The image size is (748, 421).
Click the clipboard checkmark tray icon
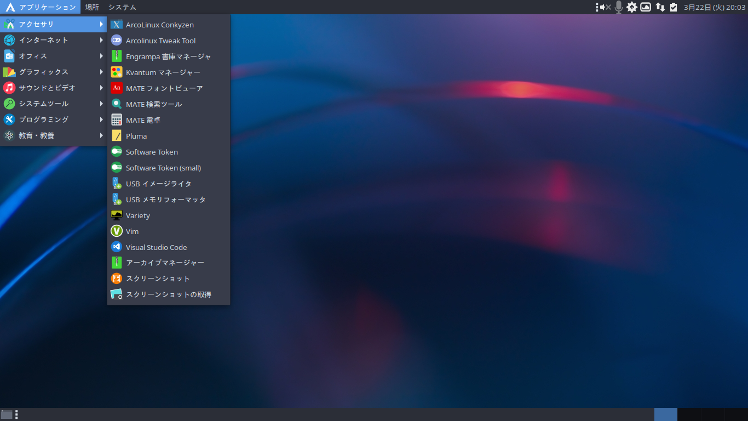coord(674,7)
